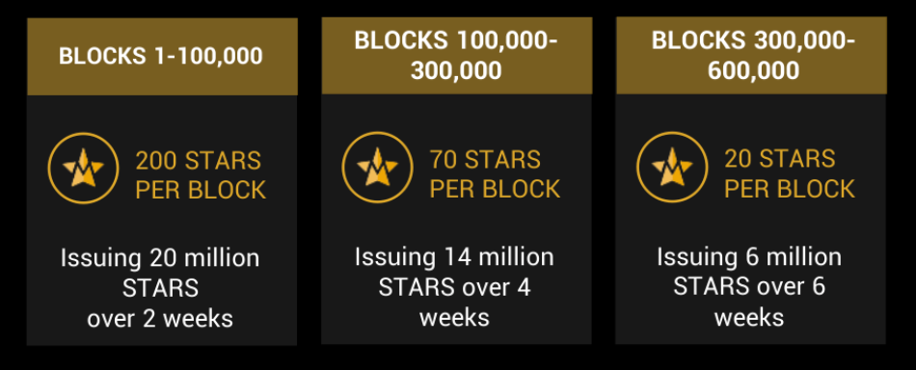Click the 200 STARS PER BLOCK text

coord(201,175)
